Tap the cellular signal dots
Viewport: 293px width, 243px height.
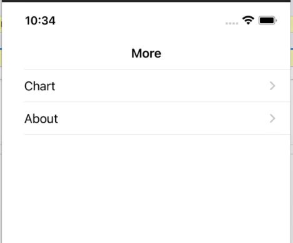click(232, 23)
